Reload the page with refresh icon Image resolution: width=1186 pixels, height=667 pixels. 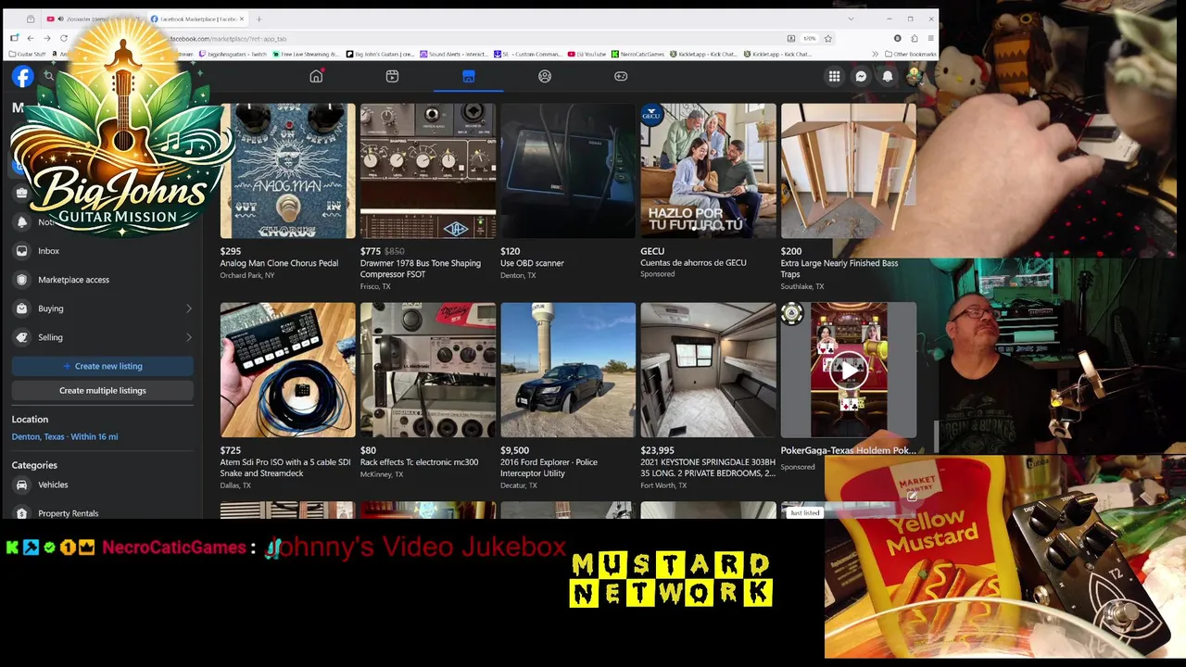[64, 38]
